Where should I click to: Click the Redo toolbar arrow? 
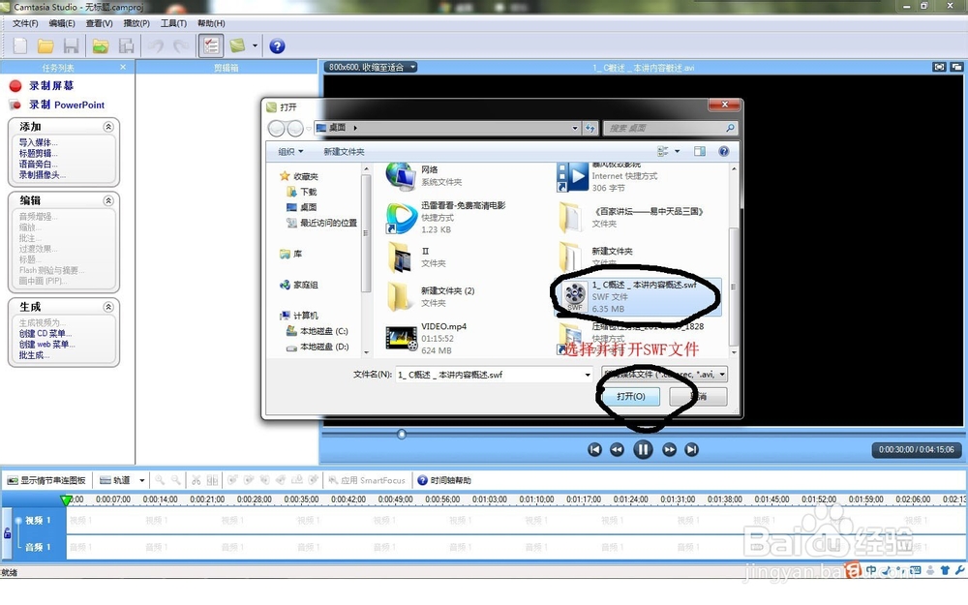182,45
